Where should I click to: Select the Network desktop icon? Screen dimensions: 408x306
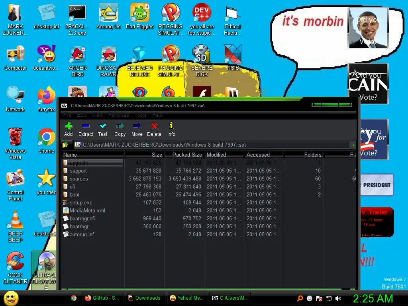(16, 99)
